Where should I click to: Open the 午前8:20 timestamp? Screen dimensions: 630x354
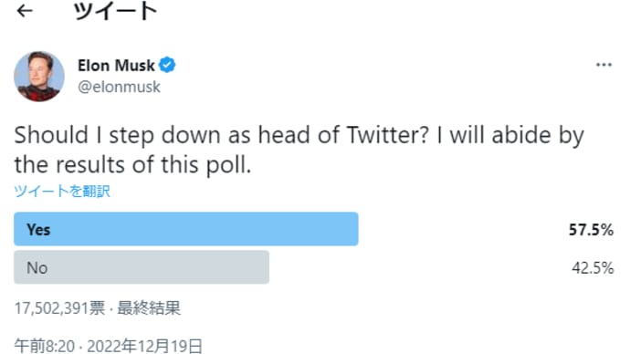(45, 346)
